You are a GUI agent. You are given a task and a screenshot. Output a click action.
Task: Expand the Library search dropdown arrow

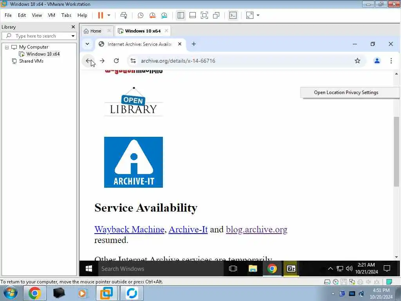[x=73, y=36]
